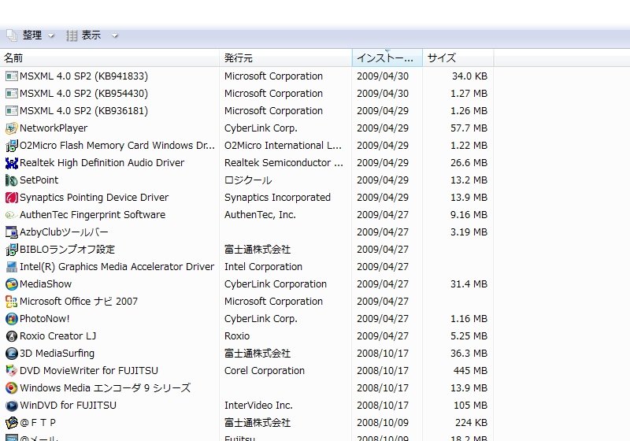The image size is (630, 441).
Task: Open the 表示 view dropdown arrow
Action: 115,35
